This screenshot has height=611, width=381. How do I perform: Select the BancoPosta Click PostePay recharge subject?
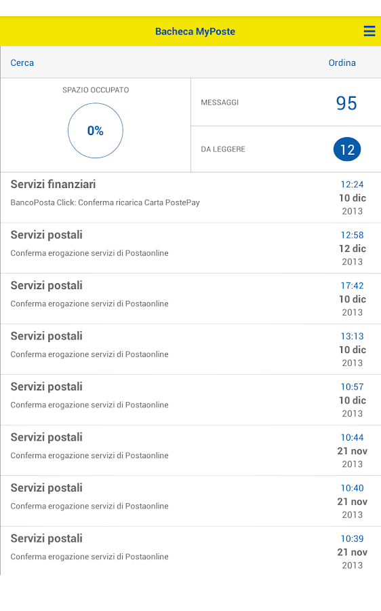tap(105, 202)
